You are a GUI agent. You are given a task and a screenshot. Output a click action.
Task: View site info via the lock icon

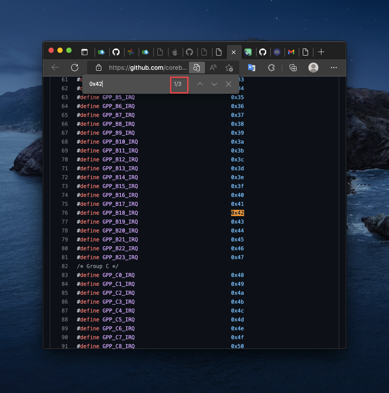click(x=99, y=68)
